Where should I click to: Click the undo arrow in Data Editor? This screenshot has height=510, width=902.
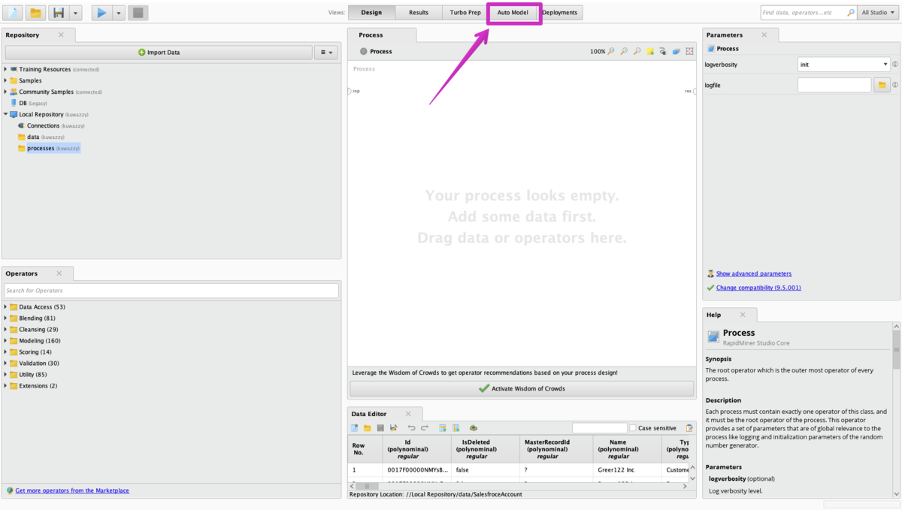pos(411,428)
